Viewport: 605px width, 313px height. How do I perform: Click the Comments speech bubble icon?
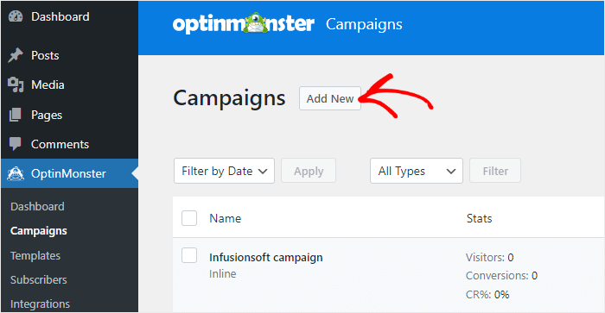pos(16,144)
